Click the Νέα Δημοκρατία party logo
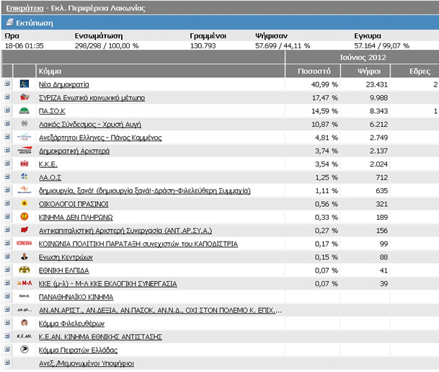Screen dimensions: 439x372 point(25,84)
